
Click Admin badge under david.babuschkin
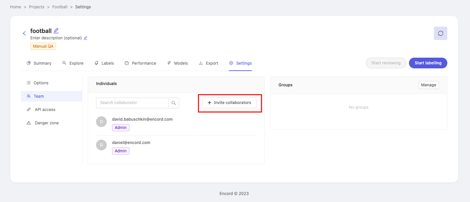click(x=121, y=128)
